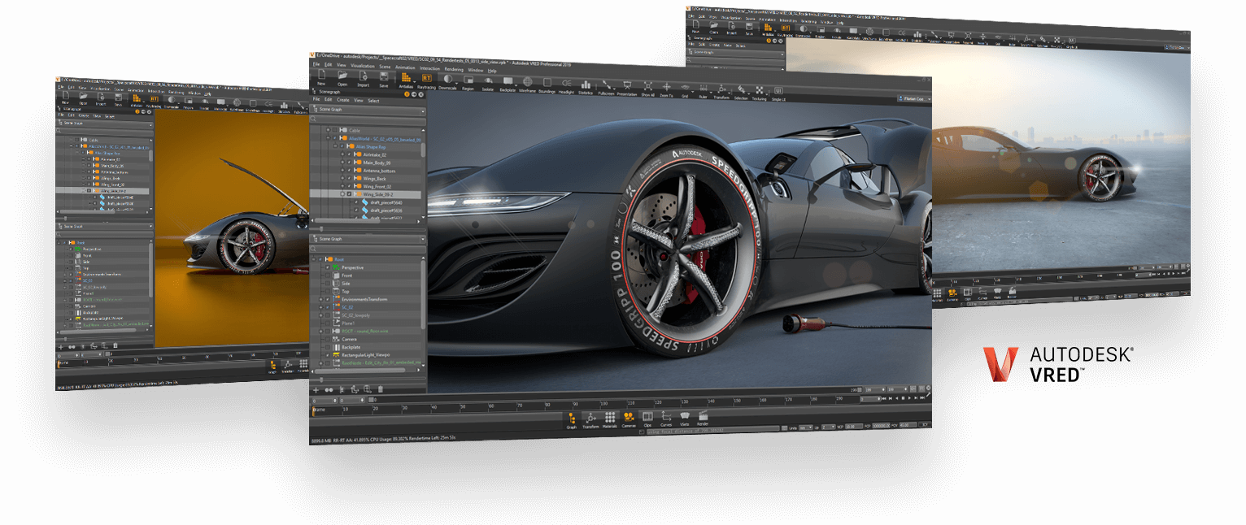Screen dimensions: 1246x525
Task: Toggle checkbox of Wings_Back in center tree
Action: [349, 179]
